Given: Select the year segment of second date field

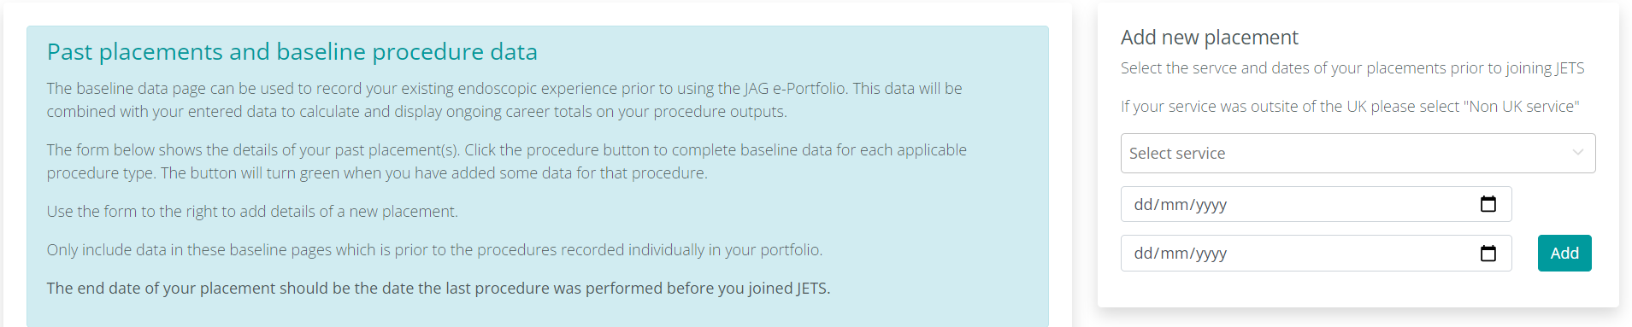Looking at the screenshot, I should point(1211,254).
